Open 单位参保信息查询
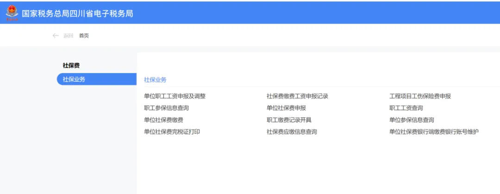Image resolution: width=500 pixels, height=194 pixels. pos(412,120)
